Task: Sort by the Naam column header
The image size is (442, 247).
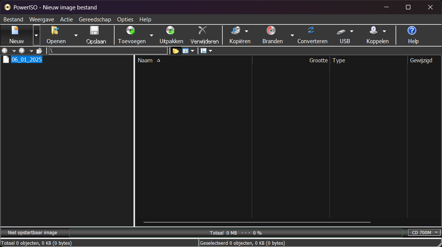Action: [x=194, y=60]
